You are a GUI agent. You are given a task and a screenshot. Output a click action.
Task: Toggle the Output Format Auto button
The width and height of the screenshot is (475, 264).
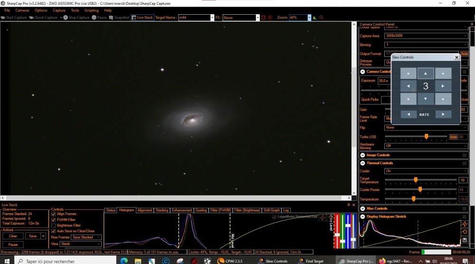tap(465, 54)
